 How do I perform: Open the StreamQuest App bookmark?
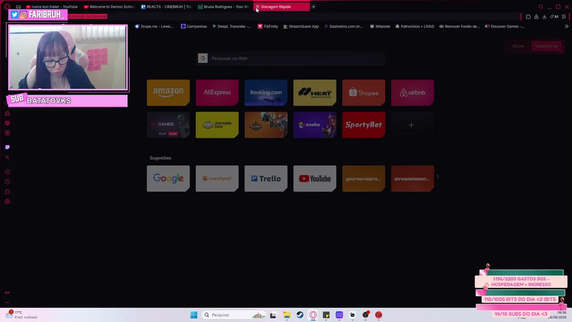301,26
